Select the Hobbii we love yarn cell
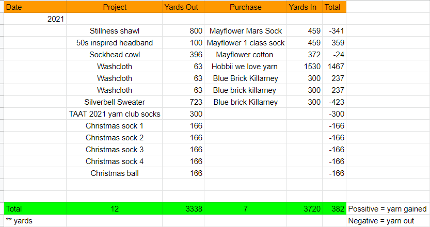Viewport: 430px width, 227px height. click(245, 67)
